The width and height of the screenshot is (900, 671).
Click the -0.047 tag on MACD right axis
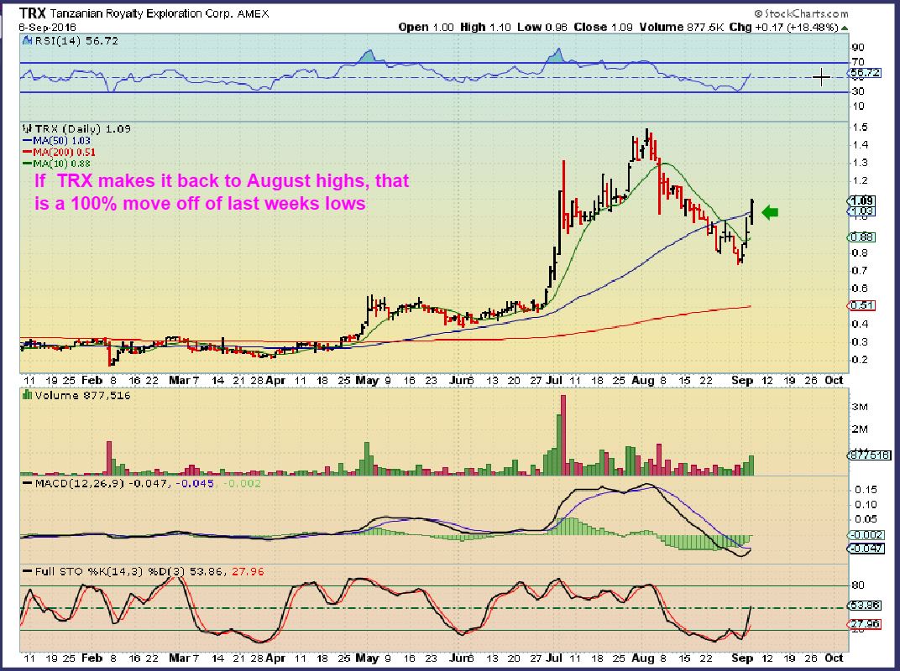(866, 549)
